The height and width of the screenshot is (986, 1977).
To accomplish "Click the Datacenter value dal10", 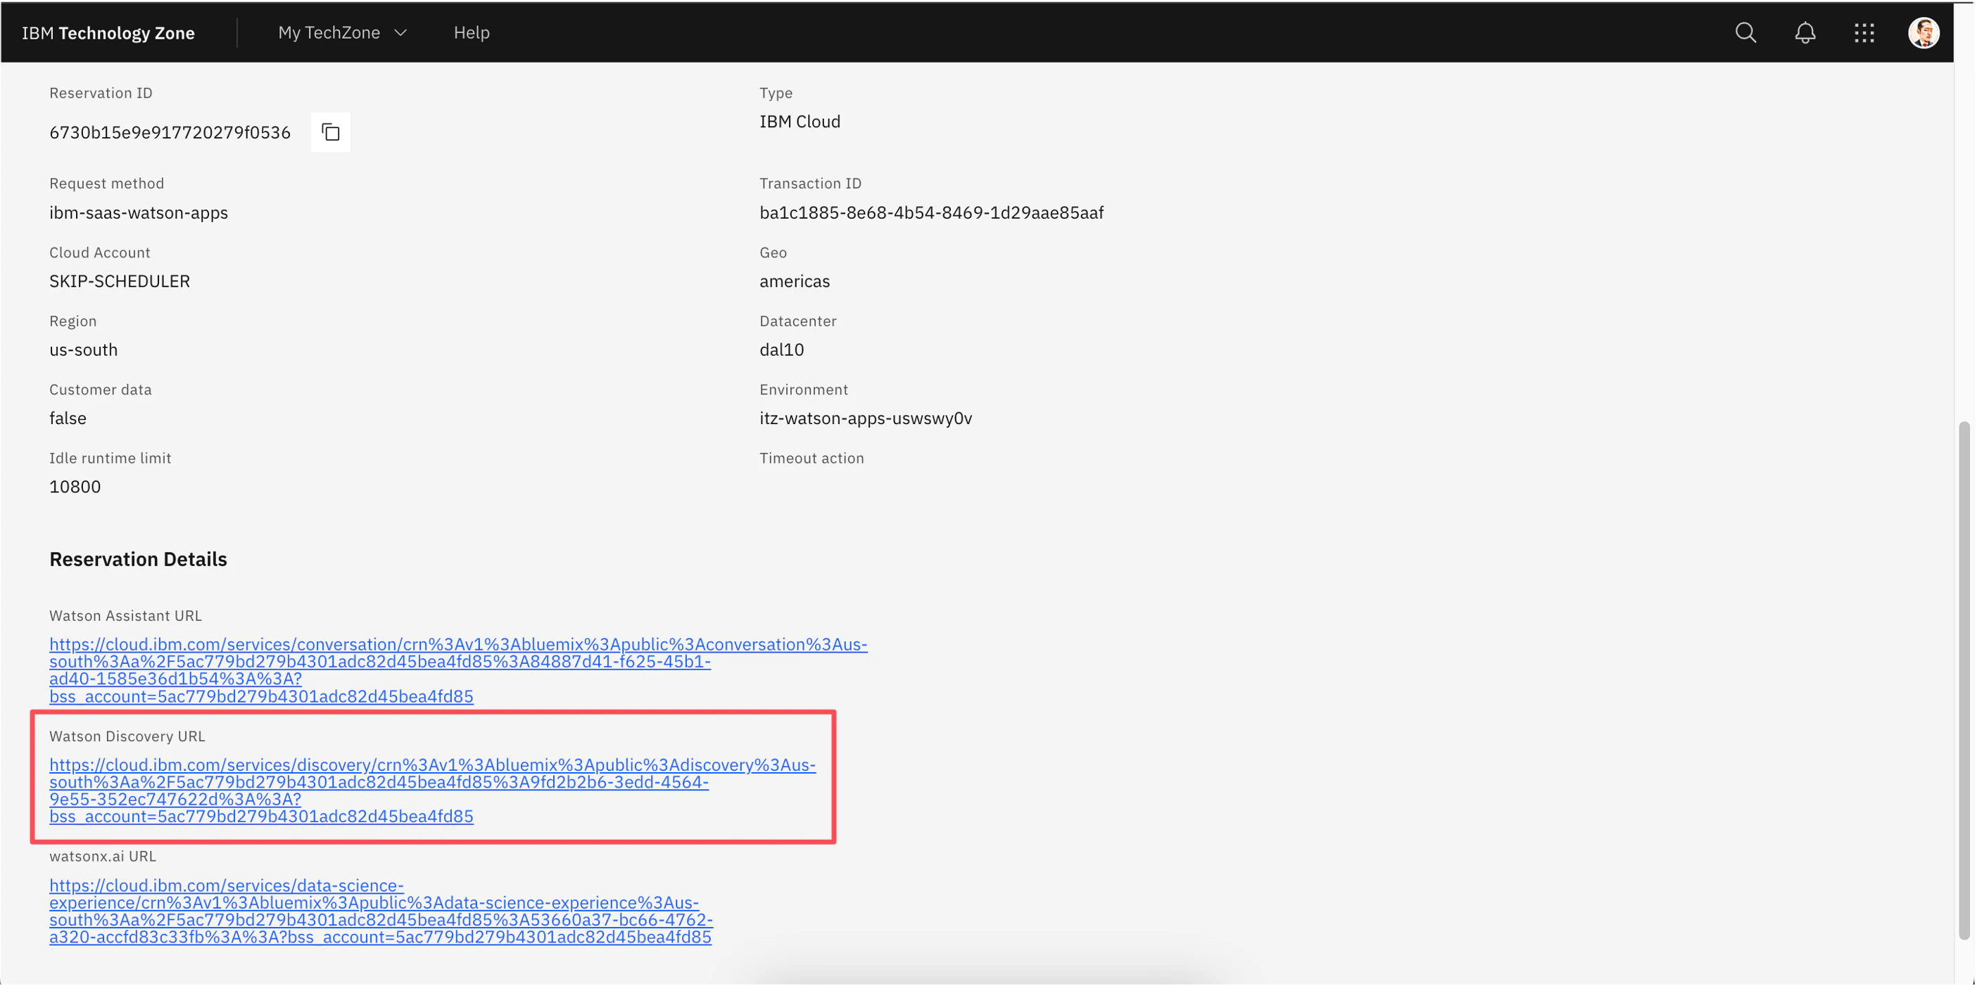I will (781, 350).
